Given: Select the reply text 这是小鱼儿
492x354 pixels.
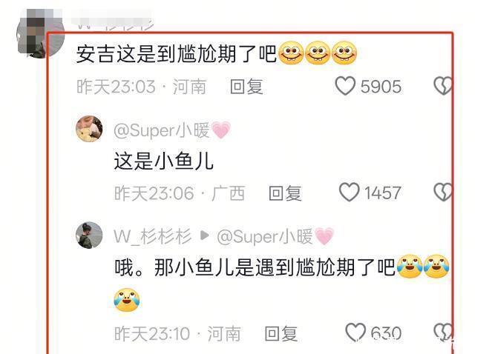Looking at the screenshot, I should [163, 161].
